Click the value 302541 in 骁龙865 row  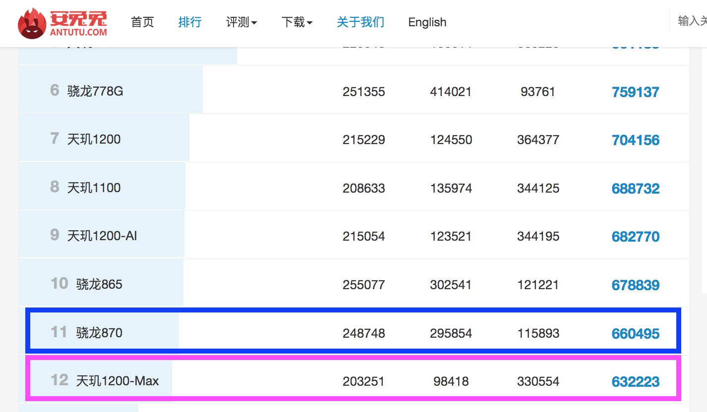click(x=451, y=285)
